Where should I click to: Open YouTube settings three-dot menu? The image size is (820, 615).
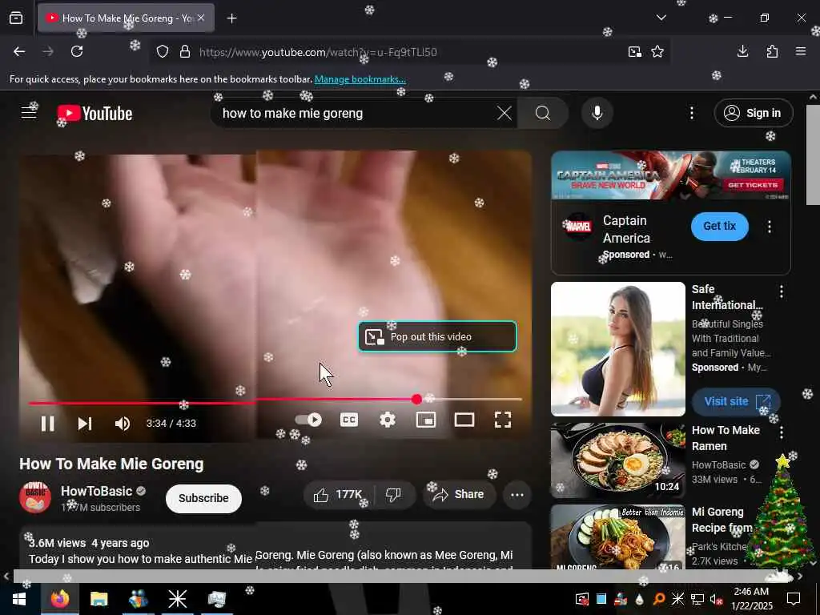click(691, 113)
